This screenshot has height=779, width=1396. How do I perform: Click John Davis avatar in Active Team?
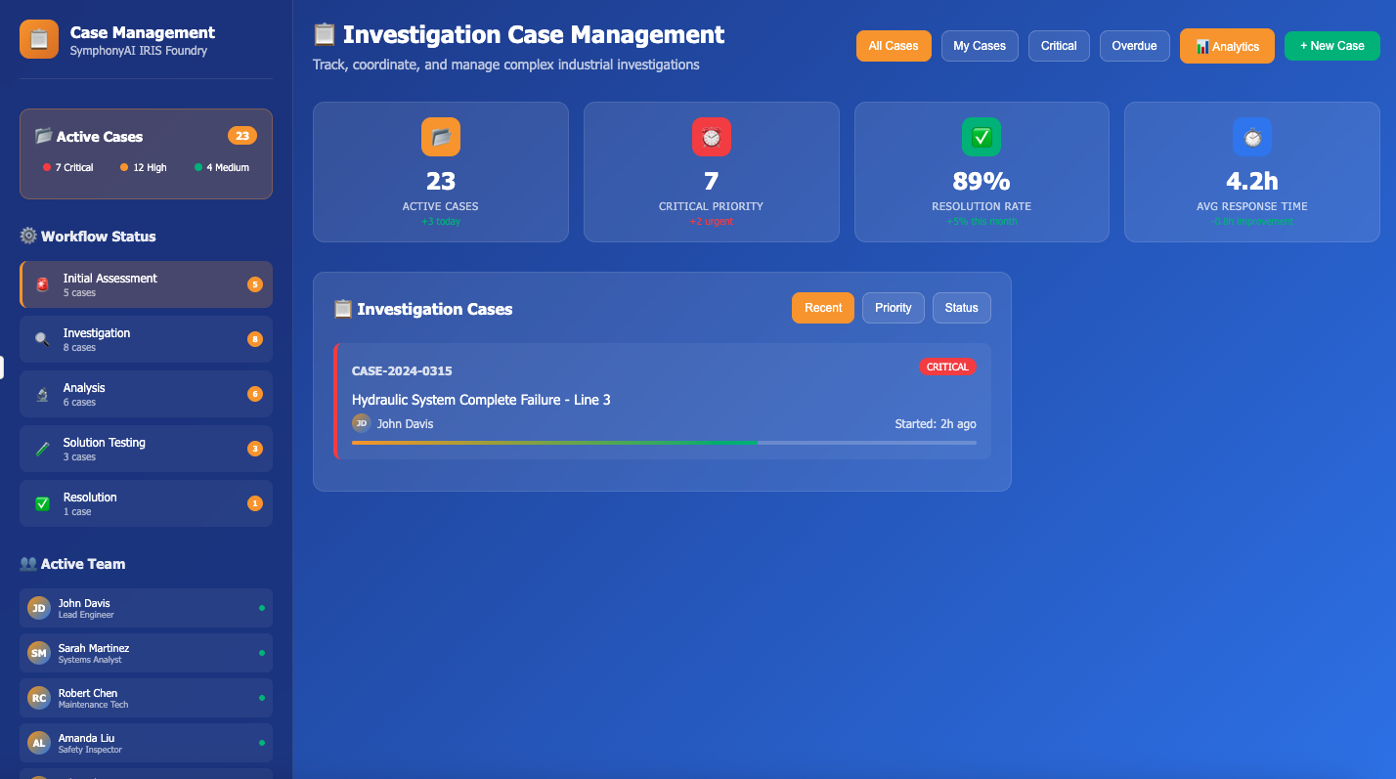38,608
